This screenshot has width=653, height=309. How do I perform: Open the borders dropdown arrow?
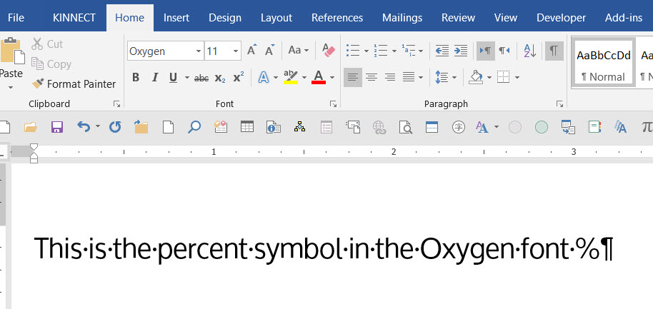tap(517, 77)
